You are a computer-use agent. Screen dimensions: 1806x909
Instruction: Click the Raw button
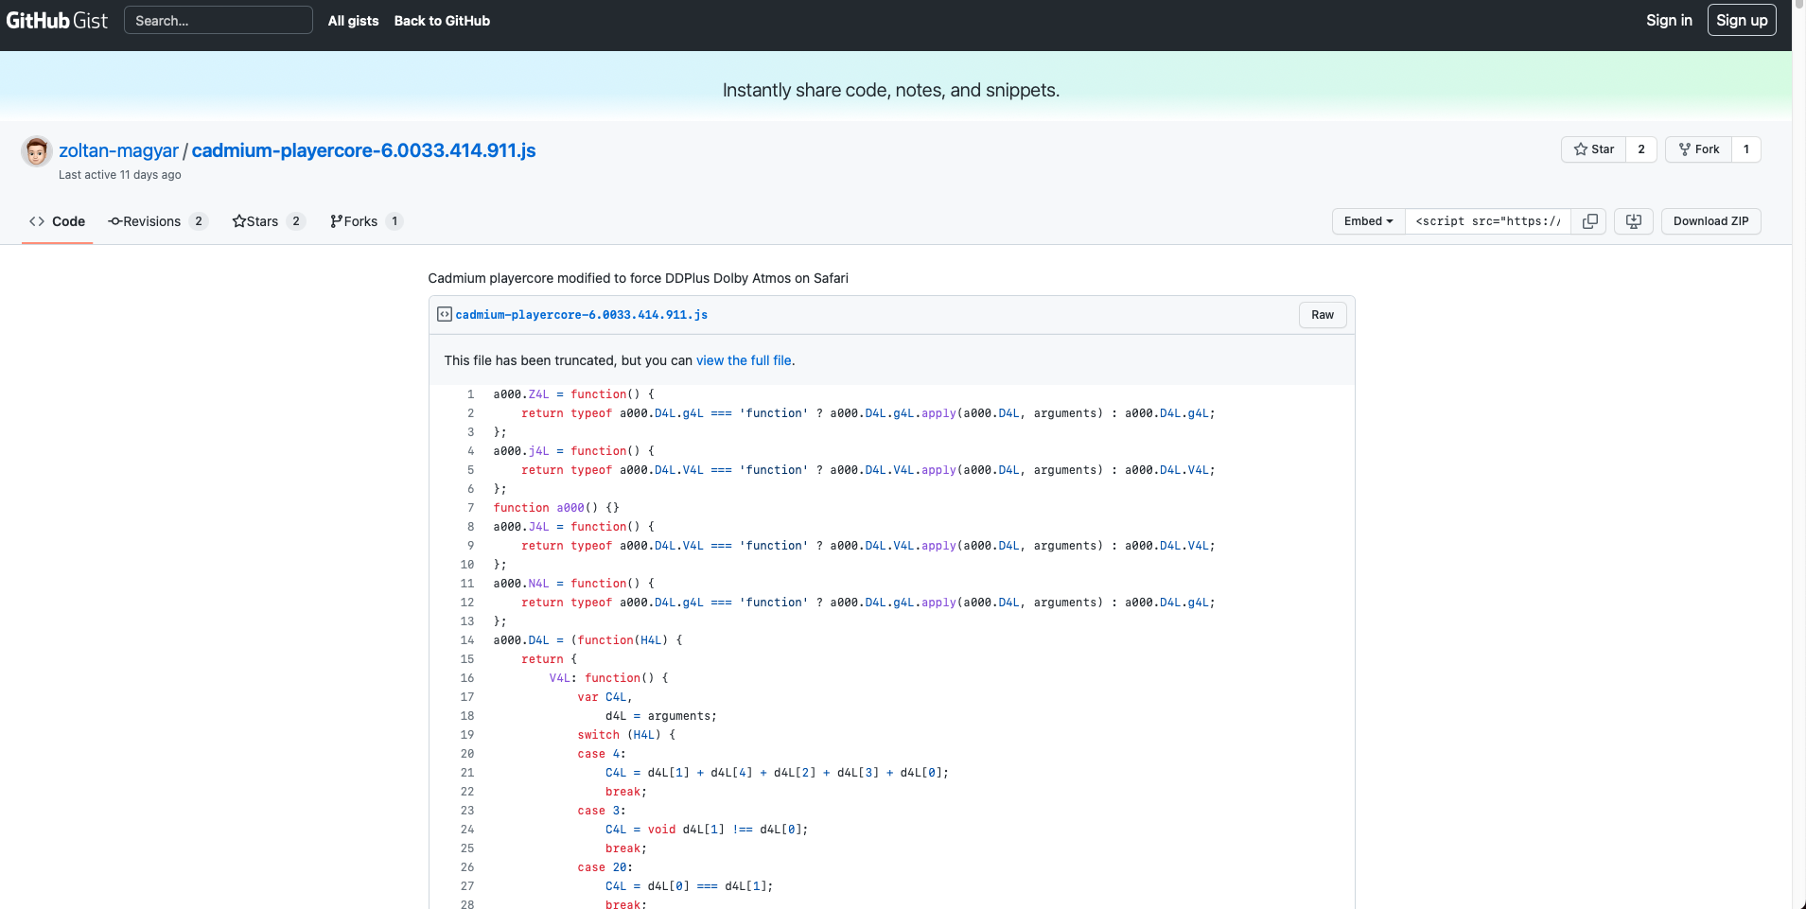tap(1322, 315)
